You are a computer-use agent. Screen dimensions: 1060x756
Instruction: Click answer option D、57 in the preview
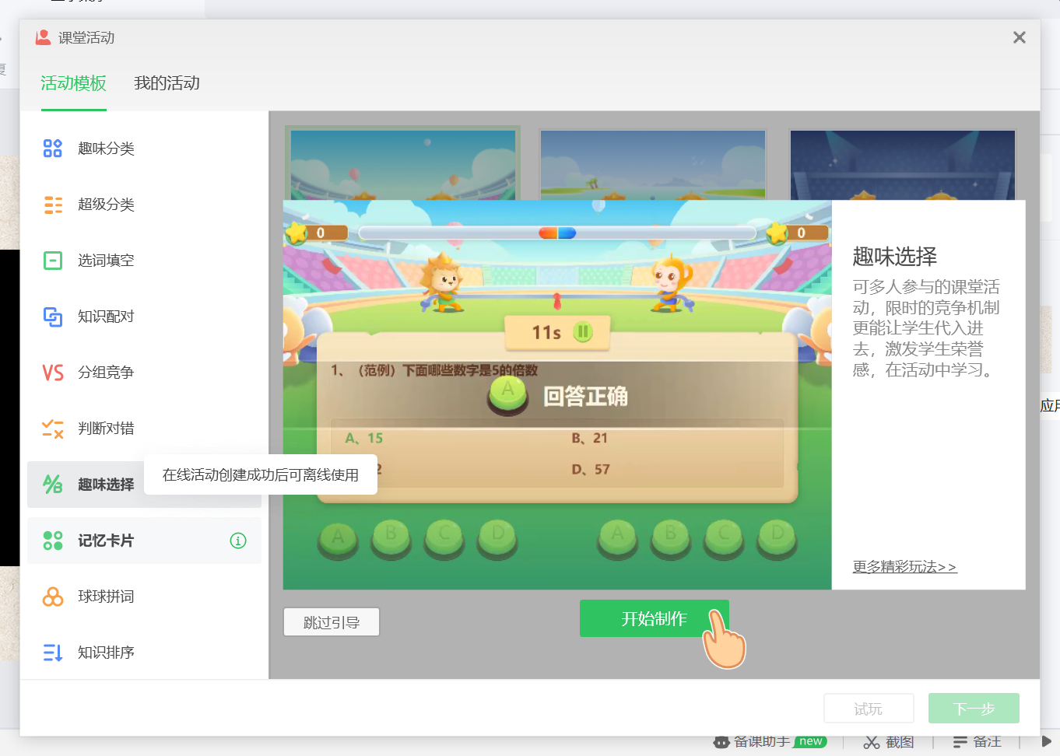coord(591,469)
